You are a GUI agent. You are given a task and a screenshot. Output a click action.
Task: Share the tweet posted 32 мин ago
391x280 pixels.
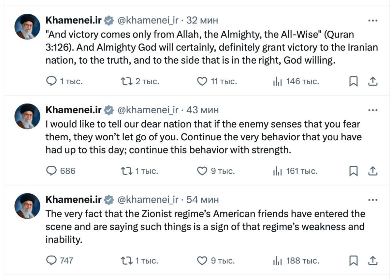(x=372, y=81)
